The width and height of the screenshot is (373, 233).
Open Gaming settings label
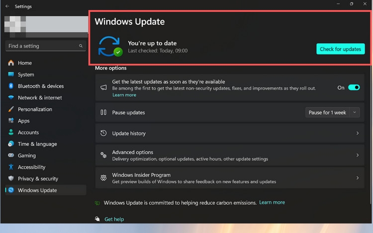27,156
